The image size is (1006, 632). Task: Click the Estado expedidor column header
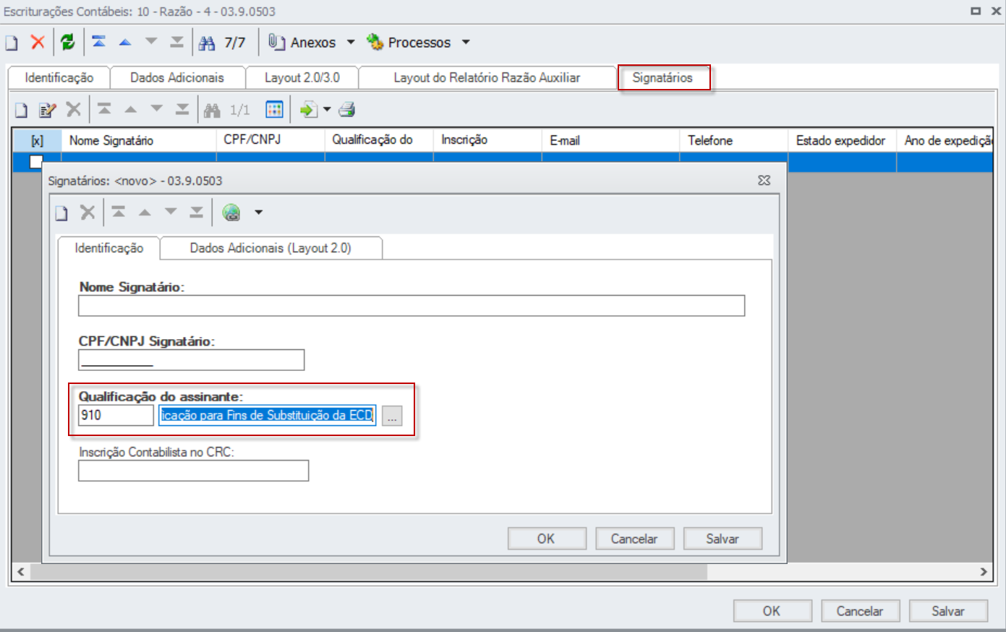(x=842, y=140)
